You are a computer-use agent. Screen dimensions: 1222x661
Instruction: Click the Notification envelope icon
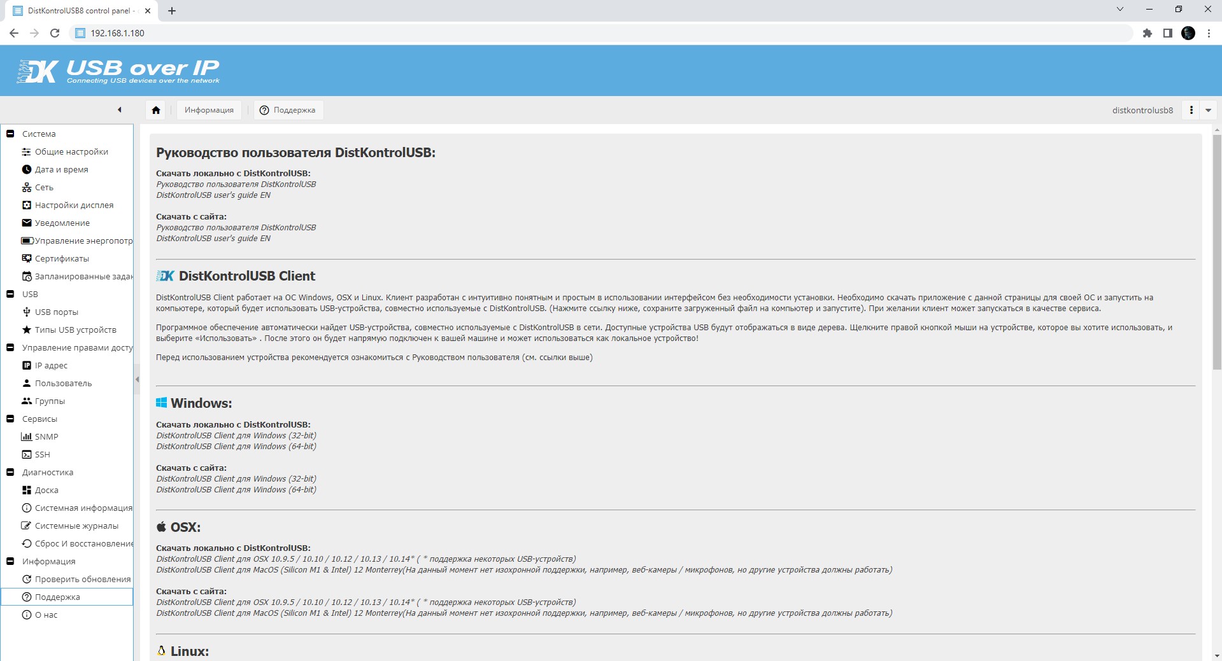(x=26, y=223)
